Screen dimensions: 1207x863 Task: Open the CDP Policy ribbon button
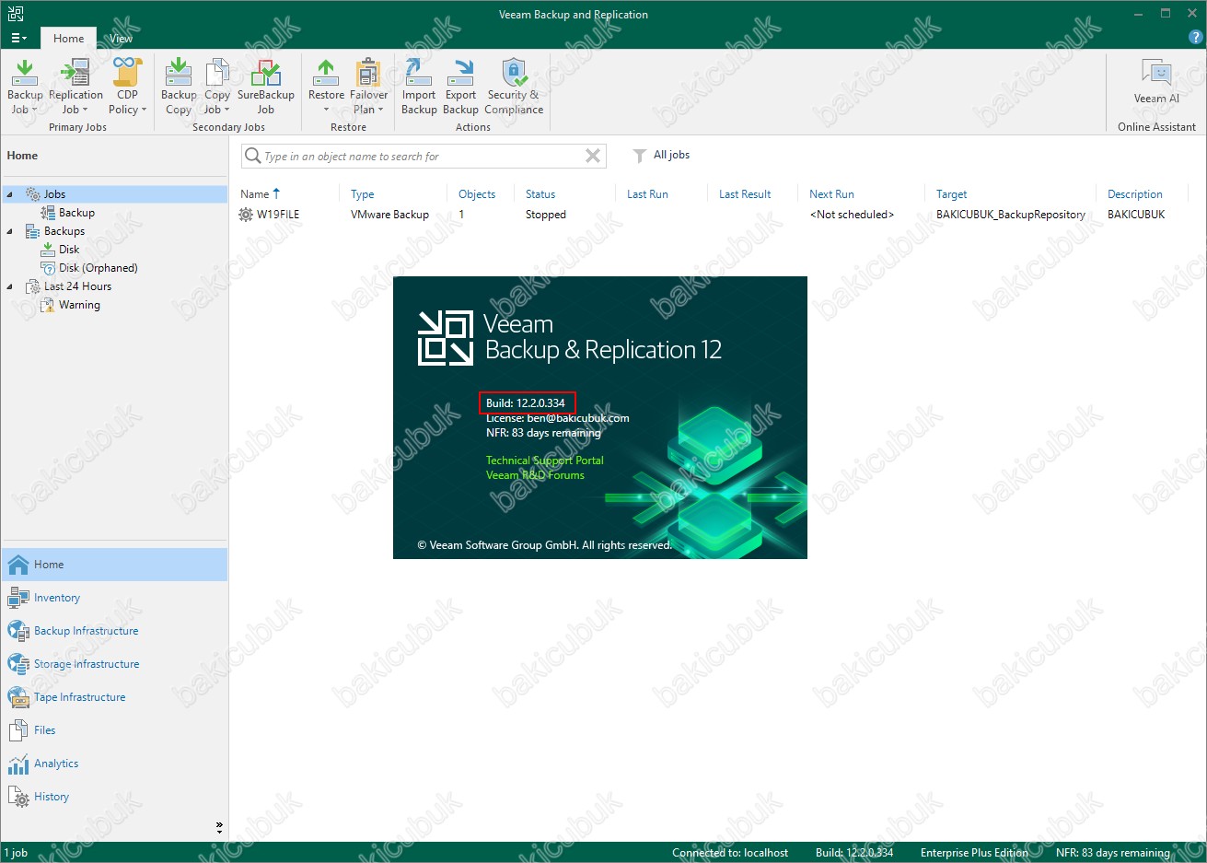127,86
